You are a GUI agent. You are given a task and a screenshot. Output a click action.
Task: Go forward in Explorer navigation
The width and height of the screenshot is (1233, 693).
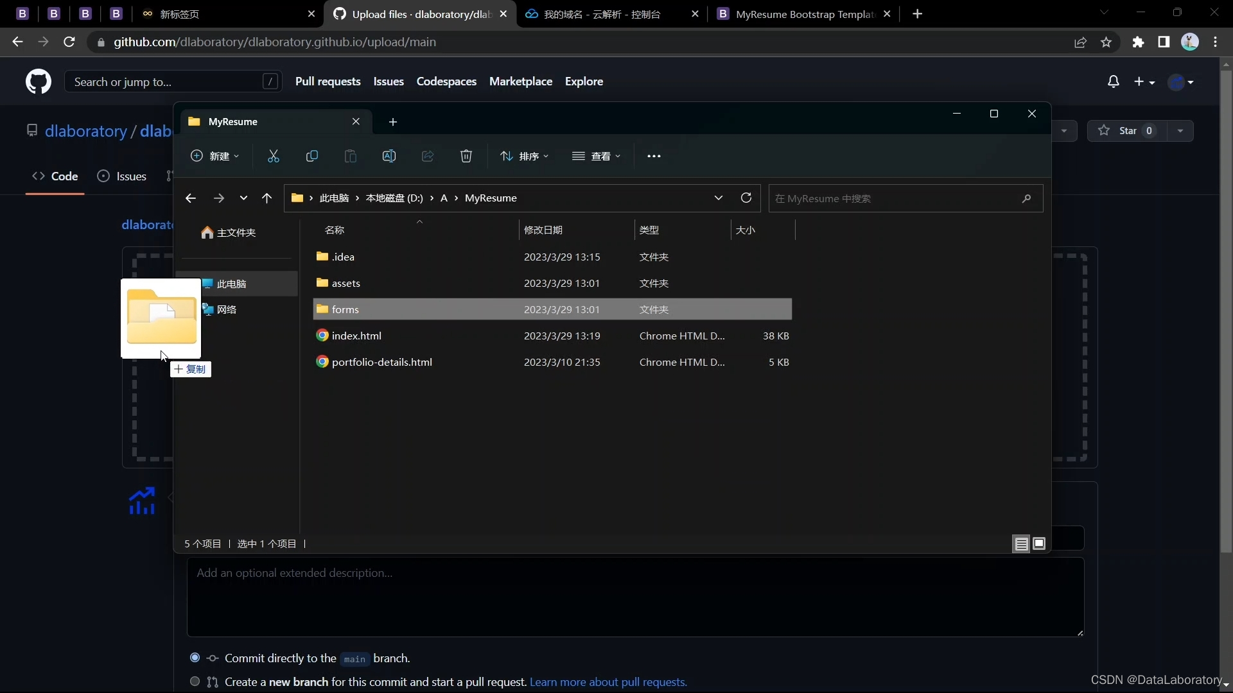pos(218,198)
